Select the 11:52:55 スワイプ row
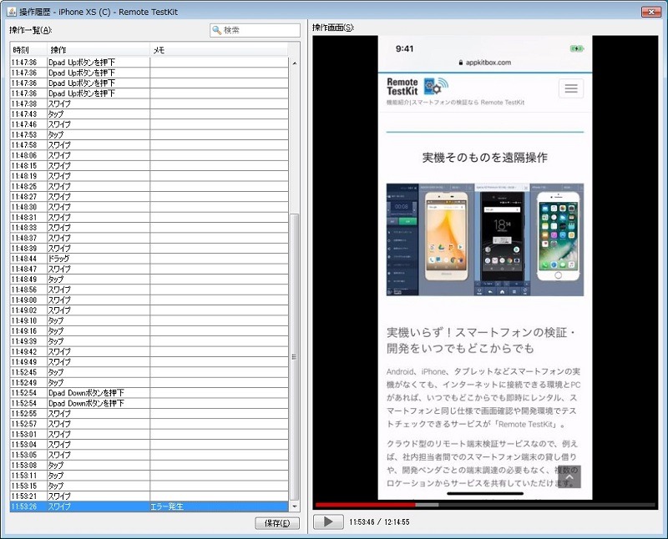Image resolution: width=668 pixels, height=539 pixels. pos(149,414)
